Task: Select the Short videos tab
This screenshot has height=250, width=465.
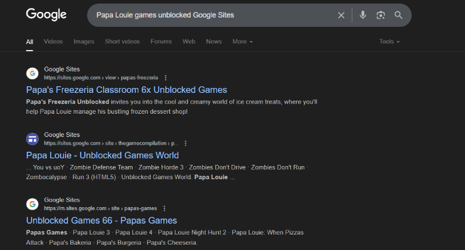Action: tap(122, 42)
